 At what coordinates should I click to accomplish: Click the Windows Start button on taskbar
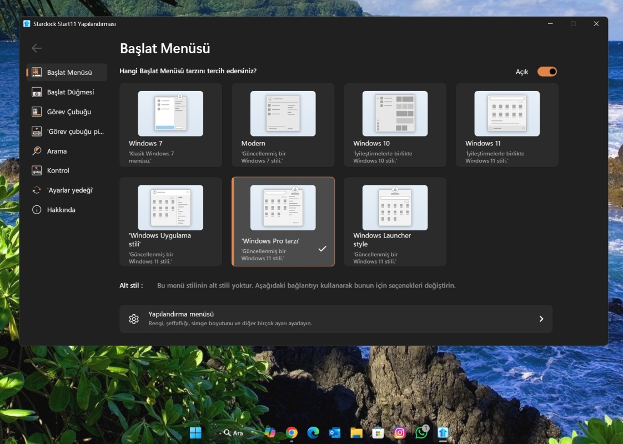(x=195, y=433)
